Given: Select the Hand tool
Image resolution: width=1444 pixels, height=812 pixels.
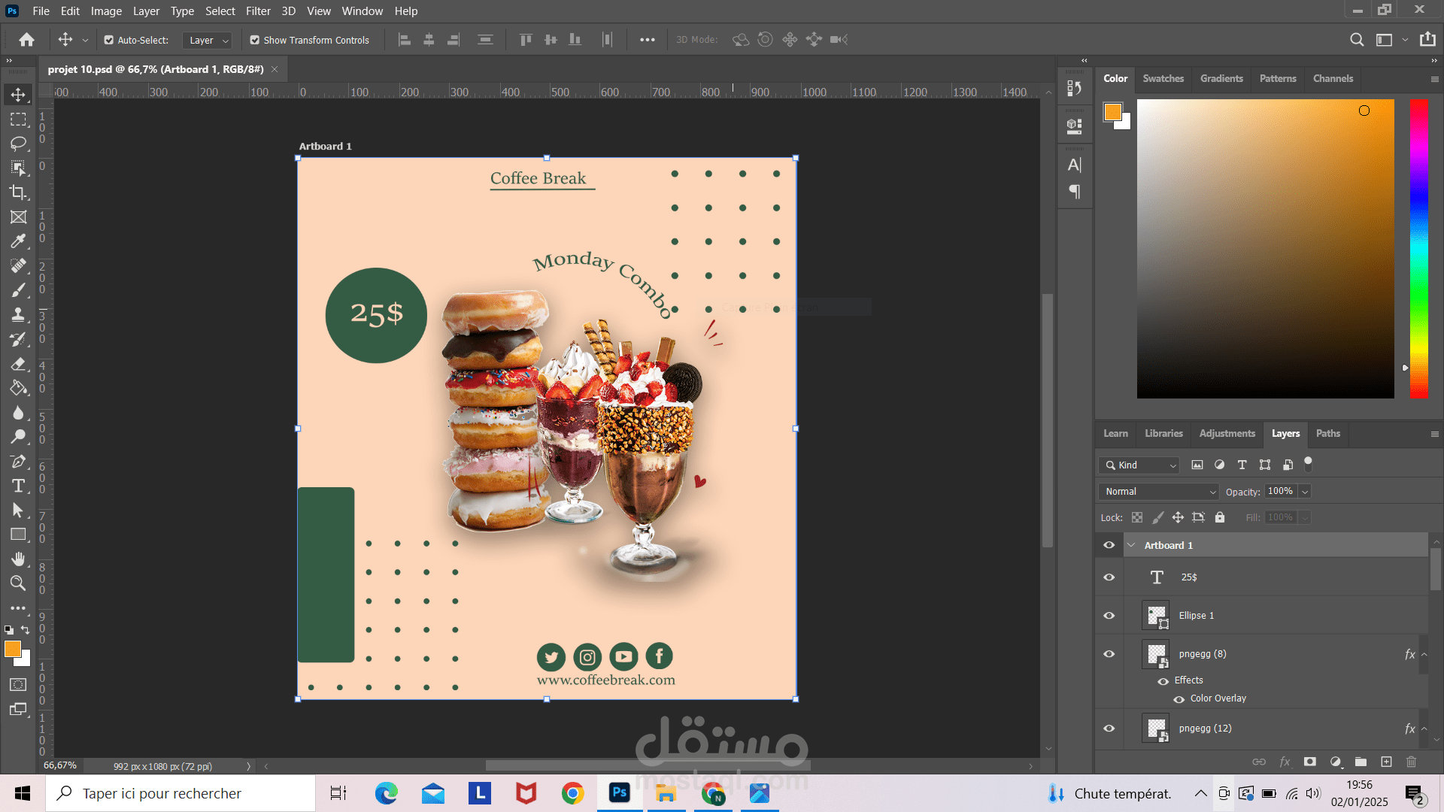Looking at the screenshot, I should pos(18,559).
